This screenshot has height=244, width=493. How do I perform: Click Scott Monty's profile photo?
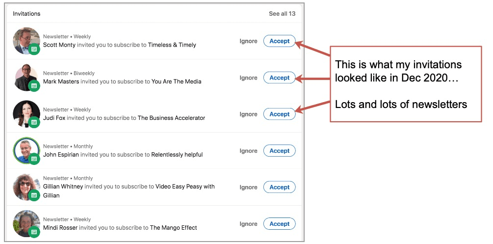point(26,41)
